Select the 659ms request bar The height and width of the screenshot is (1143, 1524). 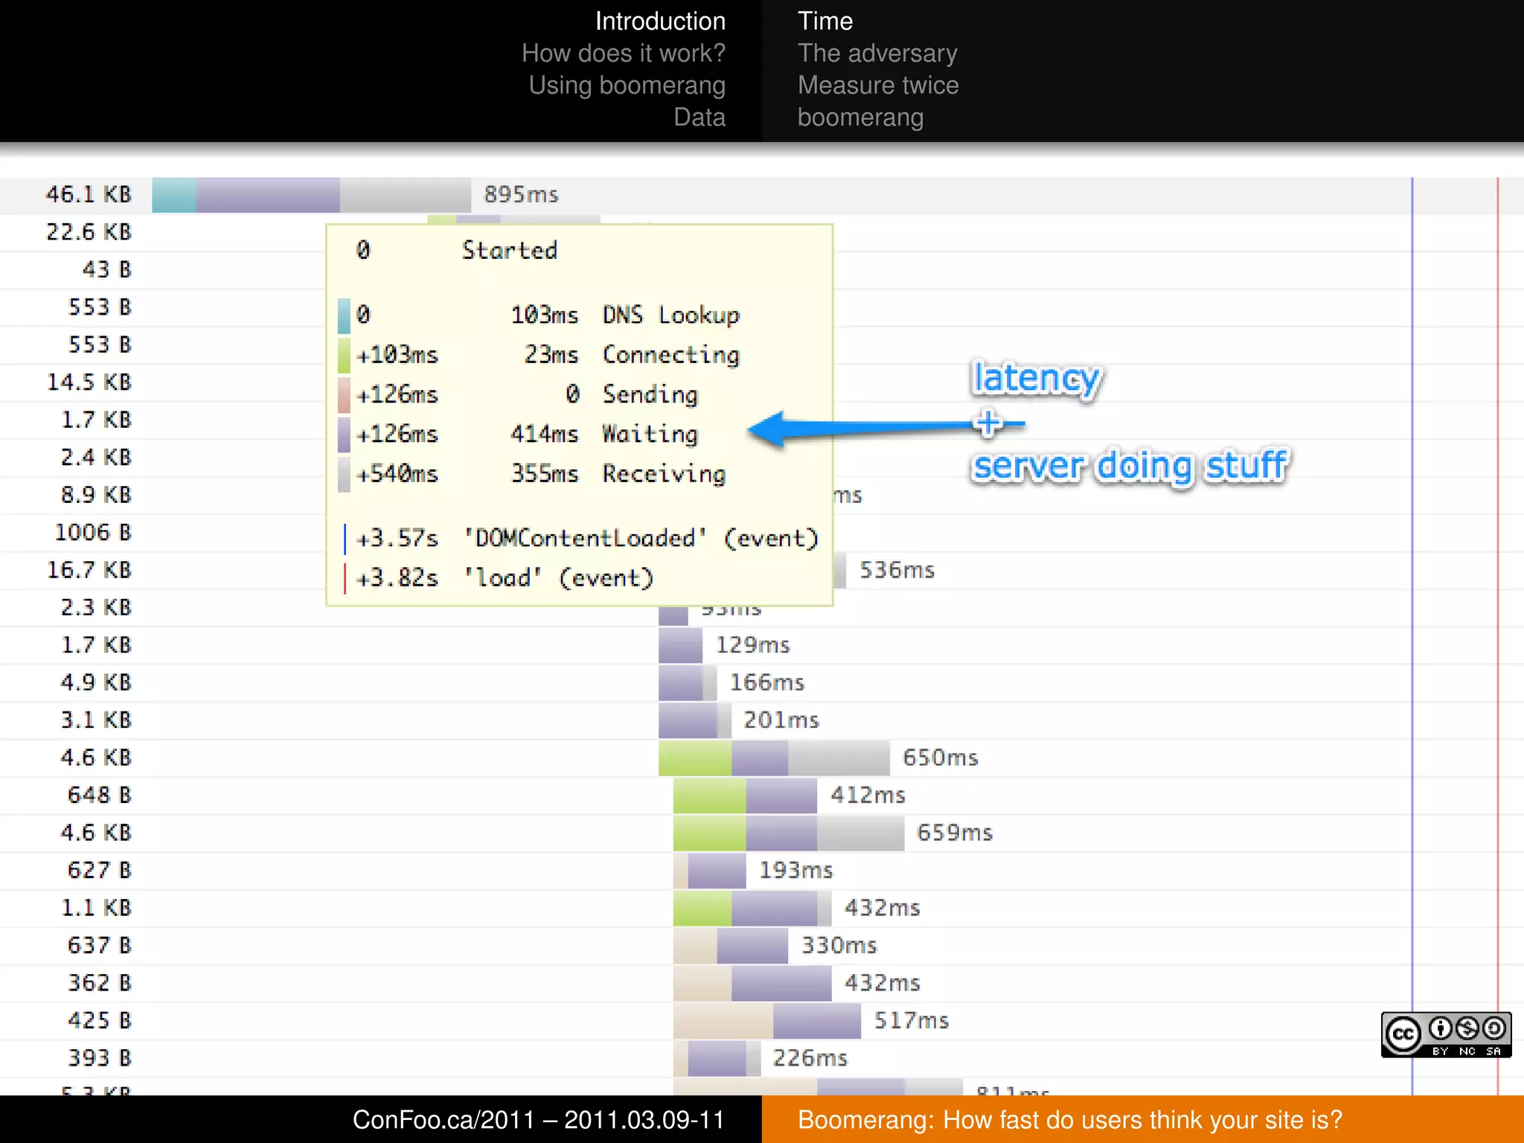pos(788,833)
